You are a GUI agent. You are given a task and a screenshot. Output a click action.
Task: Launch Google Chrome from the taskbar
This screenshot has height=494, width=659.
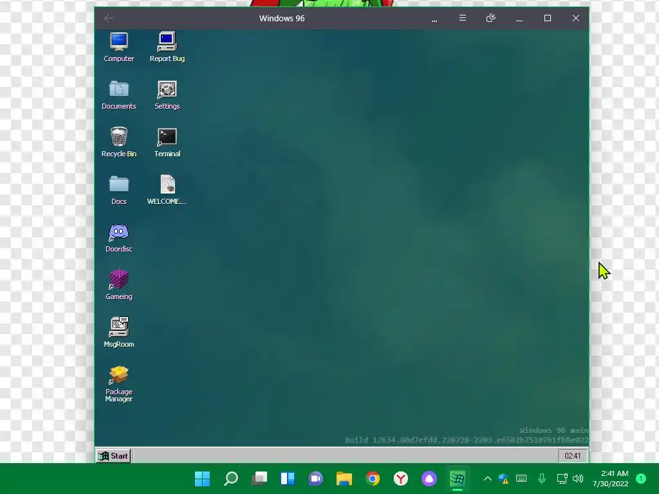pyautogui.click(x=373, y=479)
